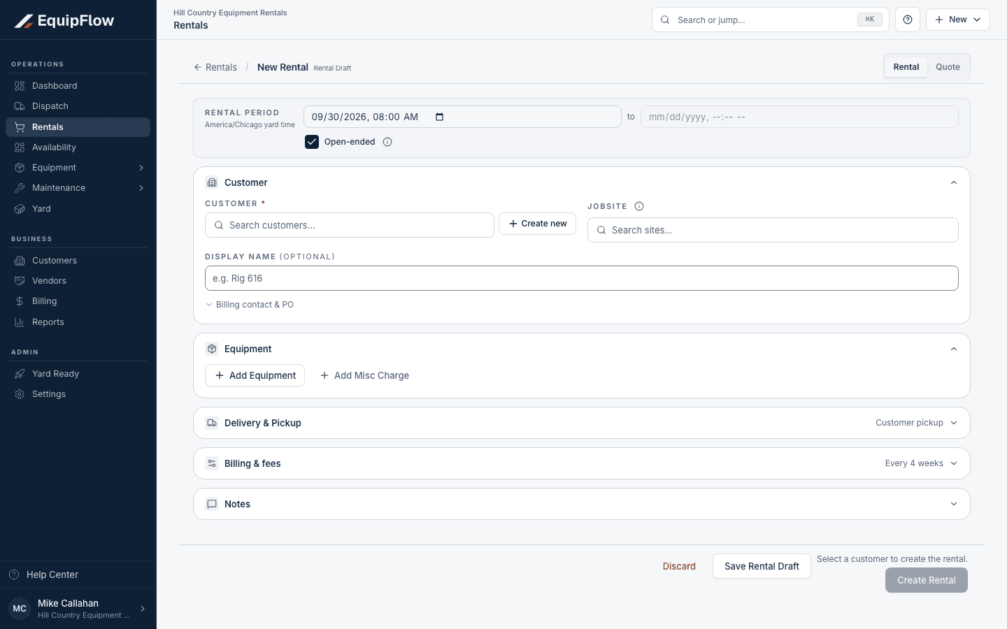Click the Open-ended info icon
The image size is (1007, 629).
(387, 142)
